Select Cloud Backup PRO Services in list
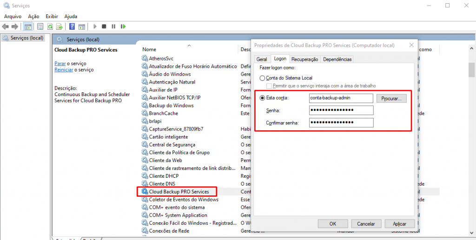 (x=179, y=192)
